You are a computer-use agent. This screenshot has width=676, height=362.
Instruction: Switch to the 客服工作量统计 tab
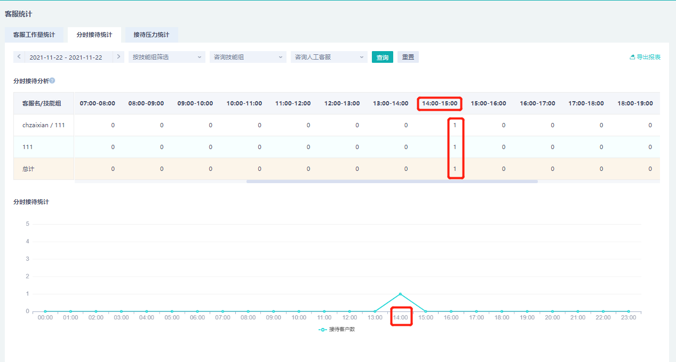[x=34, y=35]
